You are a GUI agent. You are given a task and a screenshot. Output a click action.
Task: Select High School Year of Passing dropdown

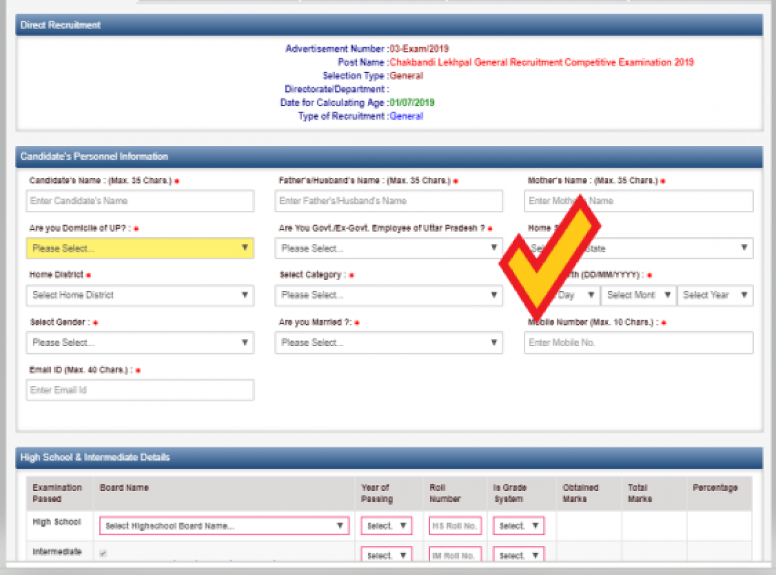click(x=386, y=526)
